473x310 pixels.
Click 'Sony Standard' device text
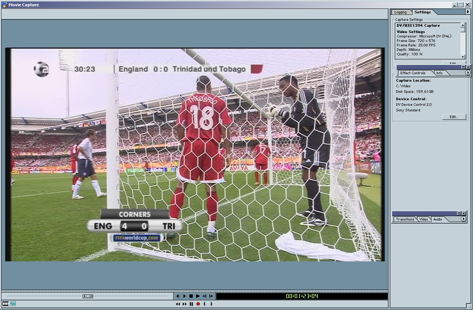pos(408,110)
